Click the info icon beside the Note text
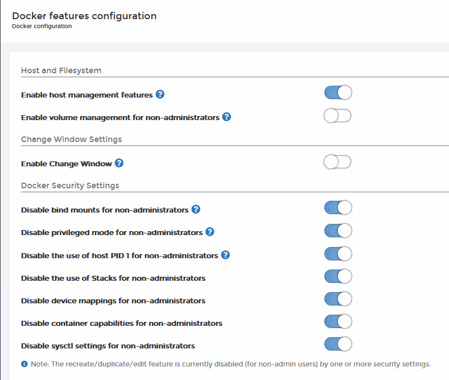Screen dimensions: 449x380 (24, 364)
